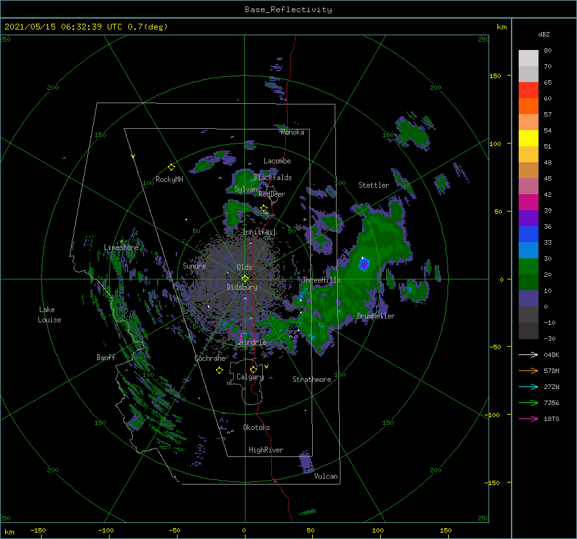This screenshot has height=539, width=577.
Task: Click the Base_Reflectivity title text
Action: [288, 10]
